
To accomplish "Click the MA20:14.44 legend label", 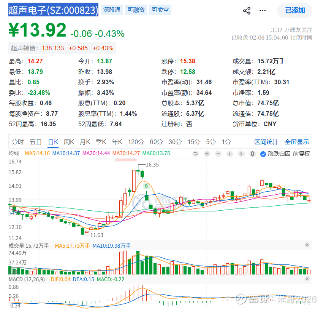I will pyautogui.click(x=96, y=153).
